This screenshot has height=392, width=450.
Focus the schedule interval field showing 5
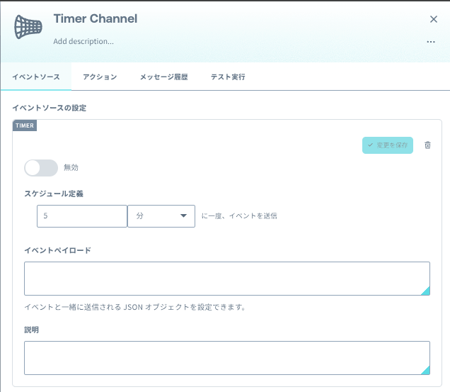click(x=82, y=216)
